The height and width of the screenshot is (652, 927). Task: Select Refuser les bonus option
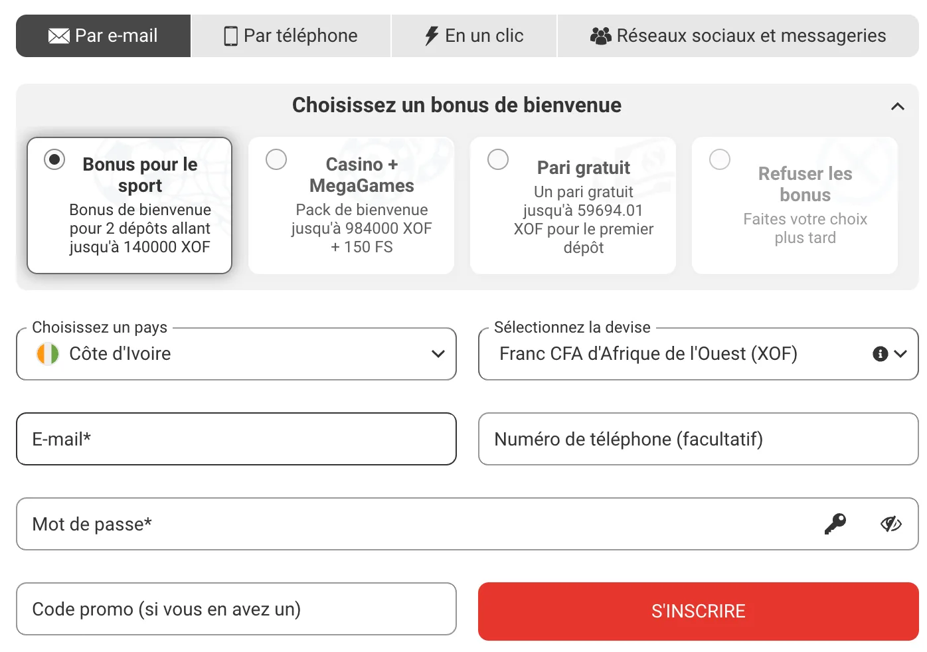(x=720, y=159)
